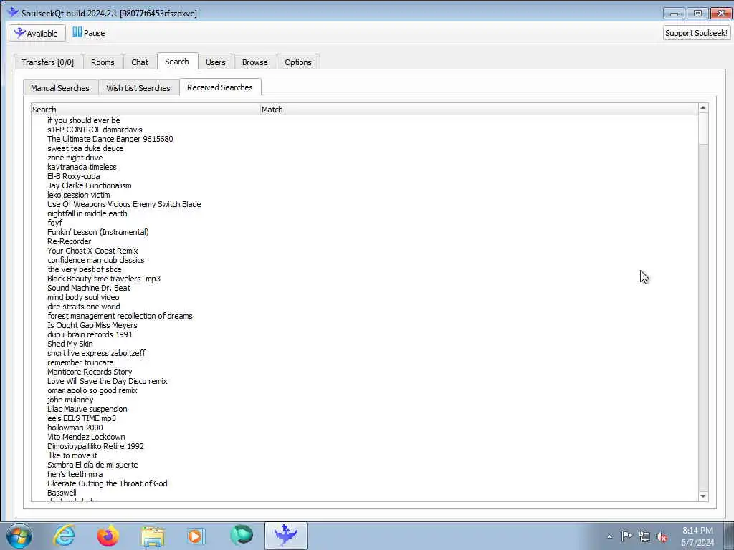Click the Pause button in toolbar
The width and height of the screenshot is (734, 550).
point(89,33)
